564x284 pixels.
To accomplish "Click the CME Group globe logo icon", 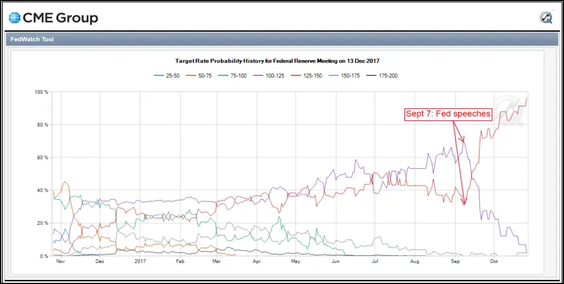I will pyautogui.click(x=15, y=18).
